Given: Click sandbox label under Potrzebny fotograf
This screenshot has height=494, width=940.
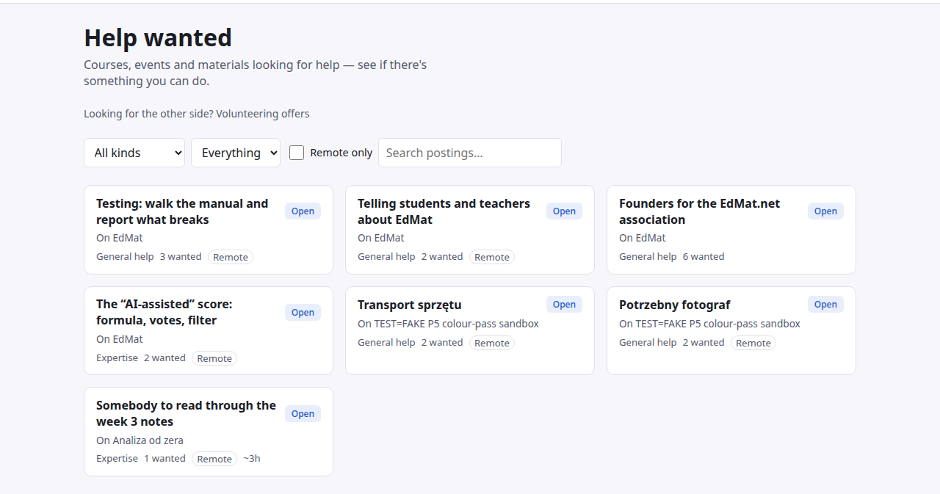Looking at the screenshot, I should click(x=709, y=324).
